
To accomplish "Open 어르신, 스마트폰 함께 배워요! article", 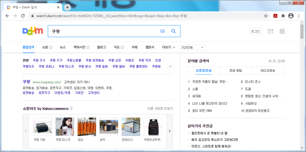I will (211, 146).
